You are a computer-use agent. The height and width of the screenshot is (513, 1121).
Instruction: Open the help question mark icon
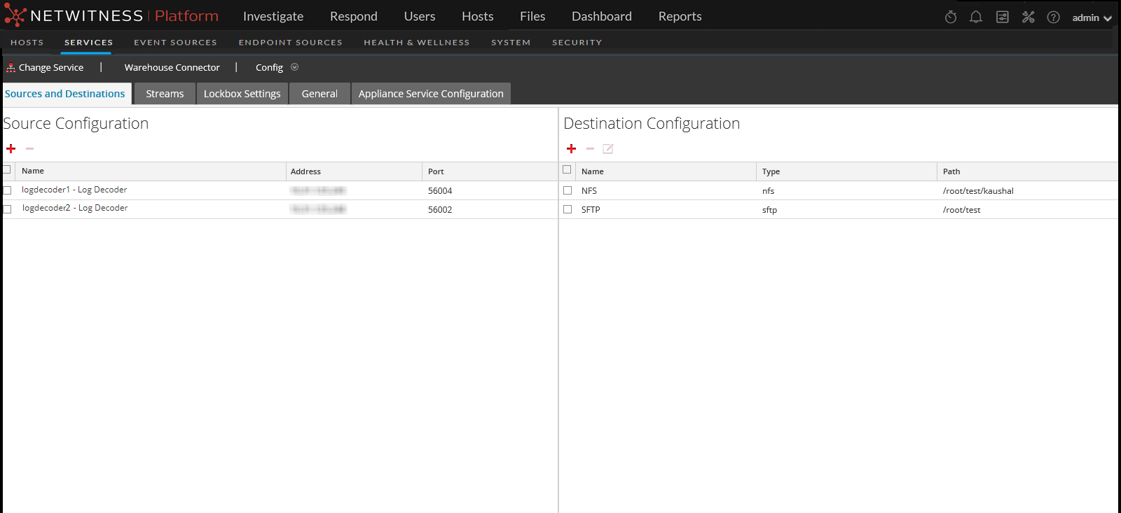(x=1053, y=17)
